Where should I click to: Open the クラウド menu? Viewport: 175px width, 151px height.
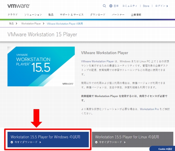point(13,15)
